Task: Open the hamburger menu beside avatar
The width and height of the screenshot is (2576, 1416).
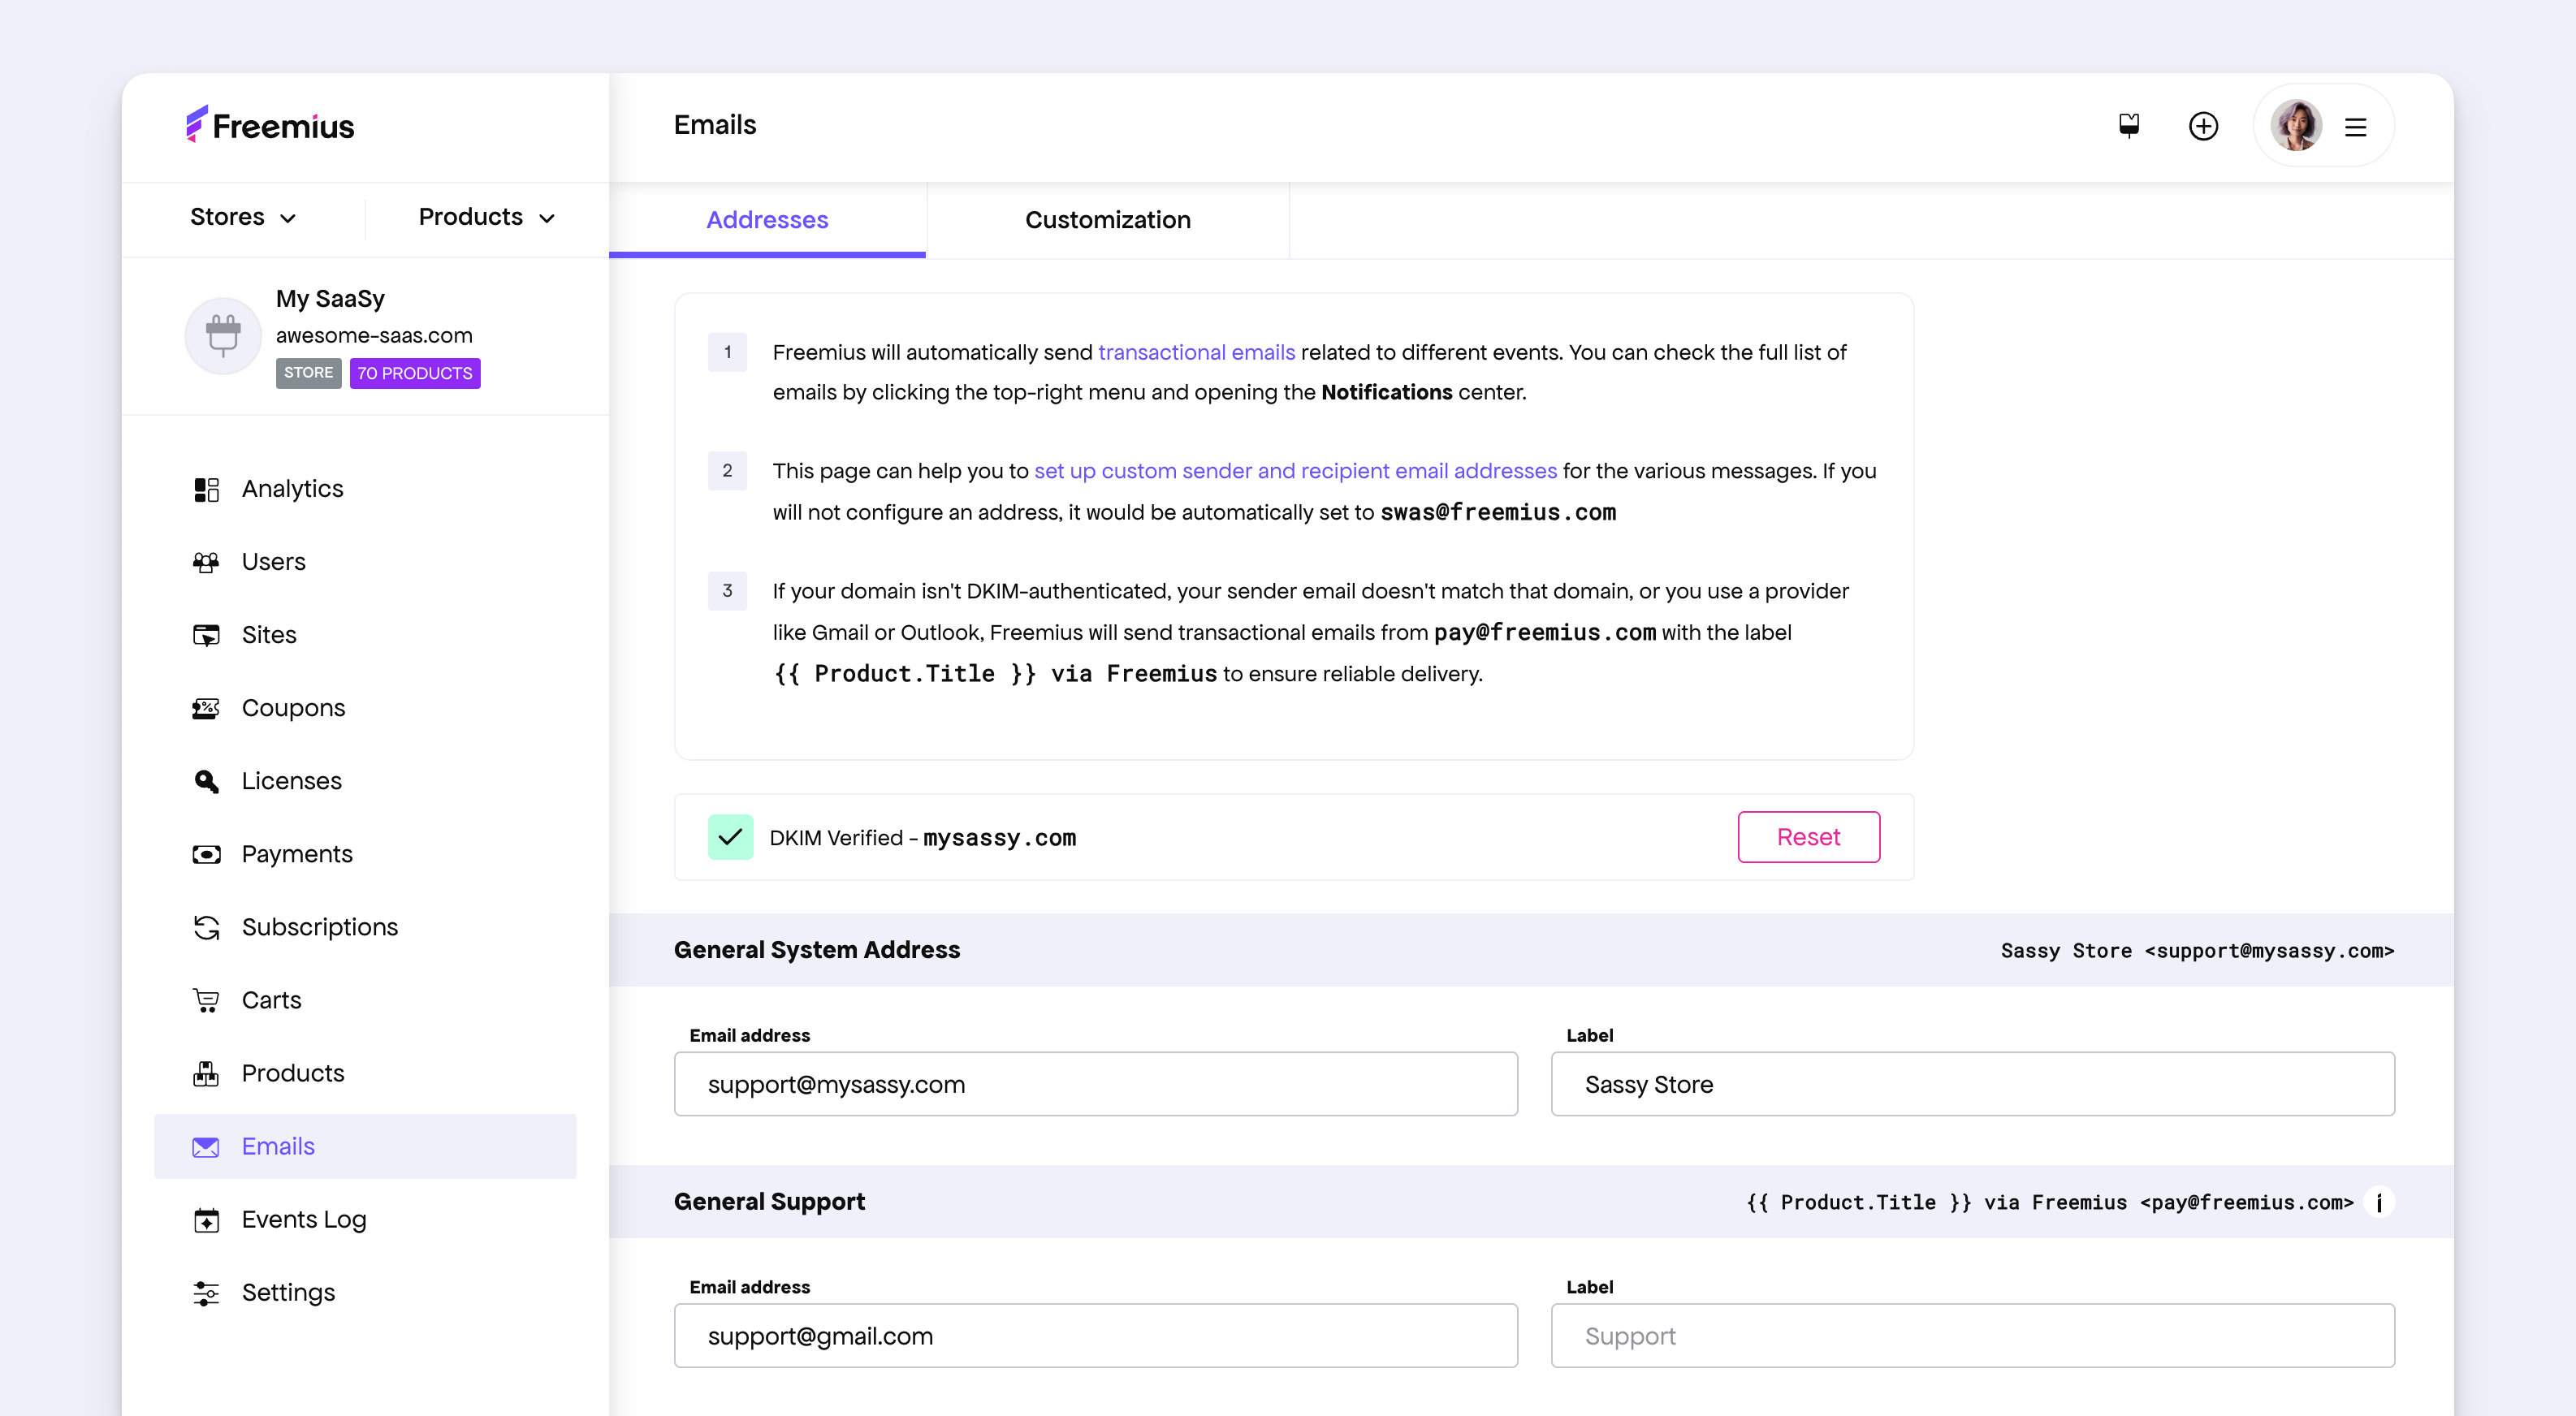Action: click(2355, 127)
